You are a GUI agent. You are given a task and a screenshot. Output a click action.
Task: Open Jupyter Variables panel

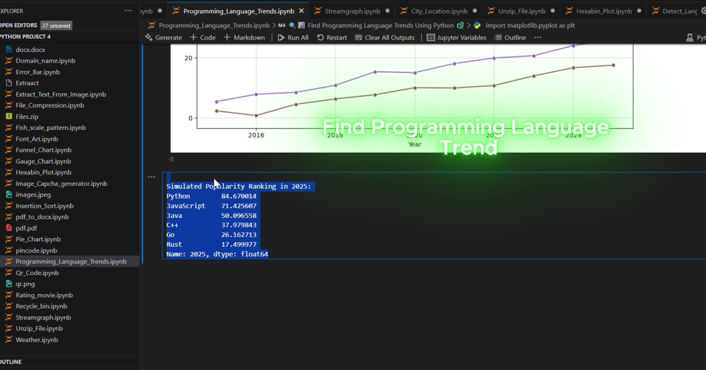pos(457,37)
